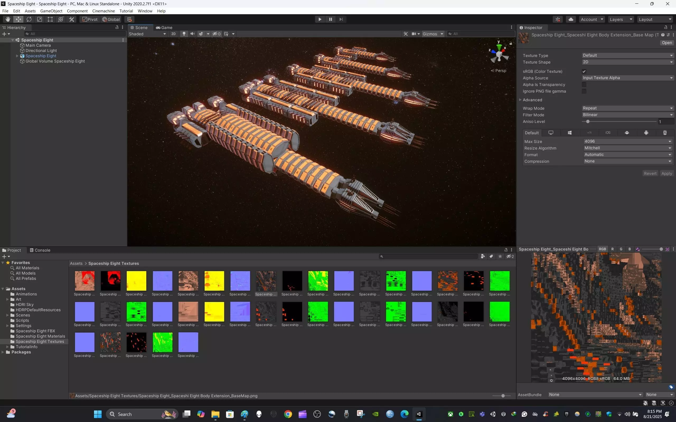Check Alpha Is Transparency
The image size is (676, 422).
pyautogui.click(x=584, y=85)
